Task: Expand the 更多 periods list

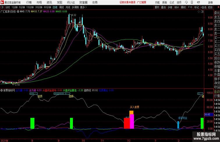Action: coord(83,7)
